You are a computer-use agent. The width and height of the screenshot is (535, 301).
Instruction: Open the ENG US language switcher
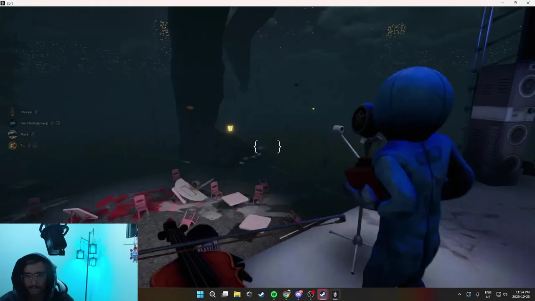click(488, 294)
